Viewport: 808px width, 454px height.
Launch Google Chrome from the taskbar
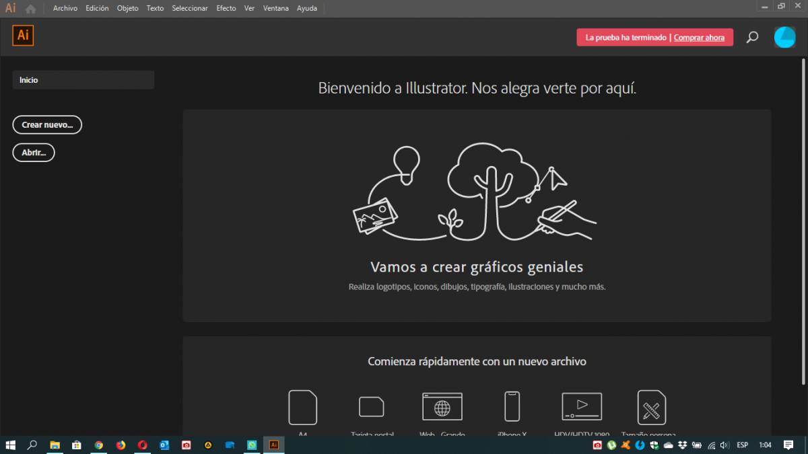(99, 445)
